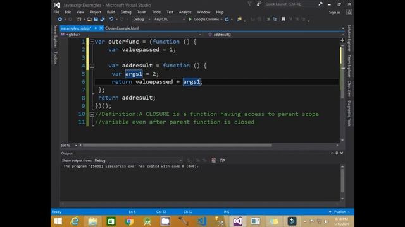405x227 pixels.
Task: Click the Uncomment selected lines icon
Action: tap(275, 20)
